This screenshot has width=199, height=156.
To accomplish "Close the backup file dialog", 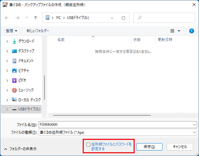I will point(194,5).
